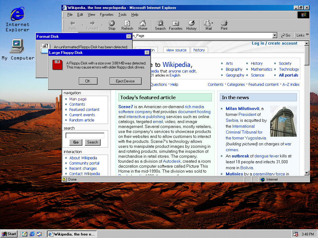Open the Tools menu
The image size is (318, 238).
122,15
